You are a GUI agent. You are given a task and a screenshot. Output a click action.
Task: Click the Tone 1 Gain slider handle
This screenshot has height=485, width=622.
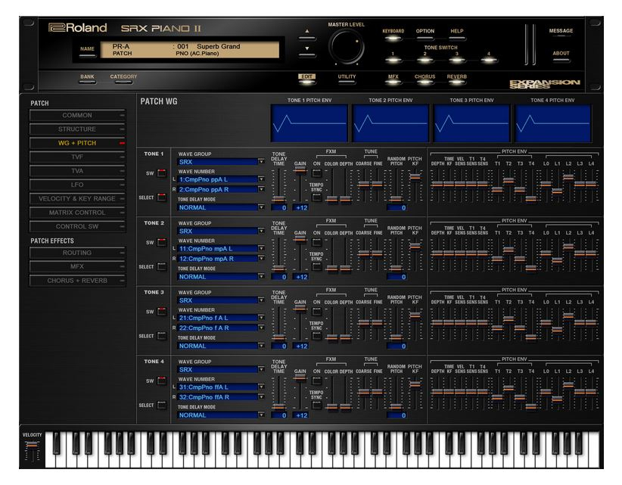(300, 170)
